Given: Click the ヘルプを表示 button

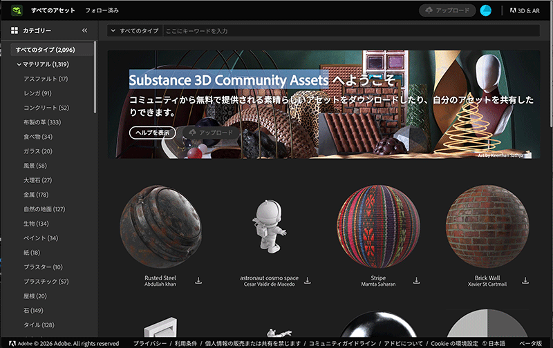Looking at the screenshot, I should click(153, 133).
